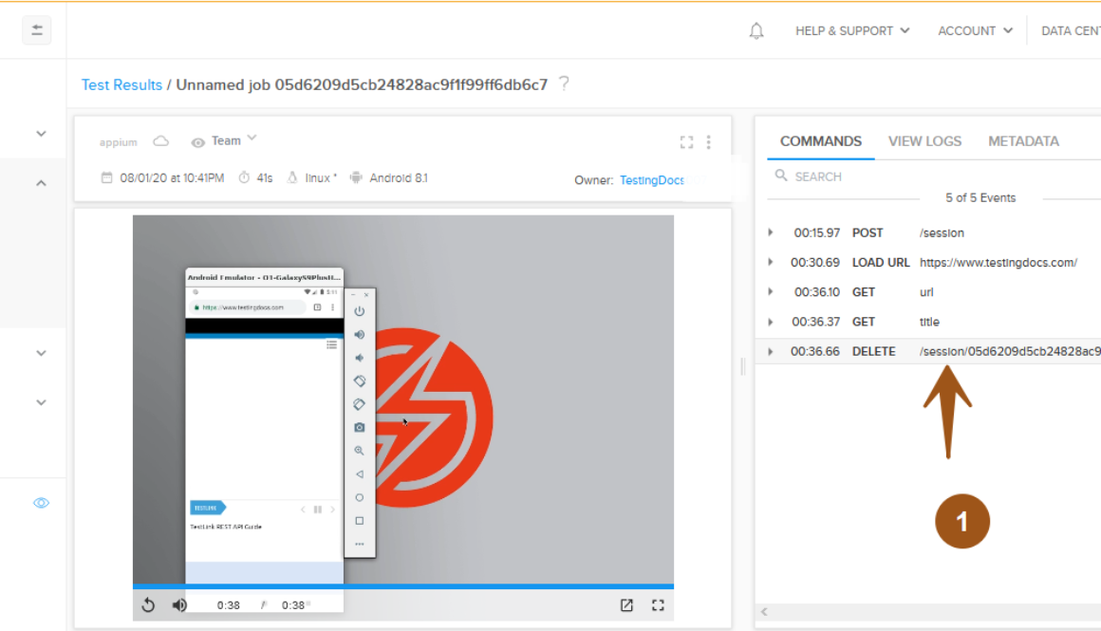Open the Data Center menu
This screenshot has width=1101, height=631.
pos(1071,31)
